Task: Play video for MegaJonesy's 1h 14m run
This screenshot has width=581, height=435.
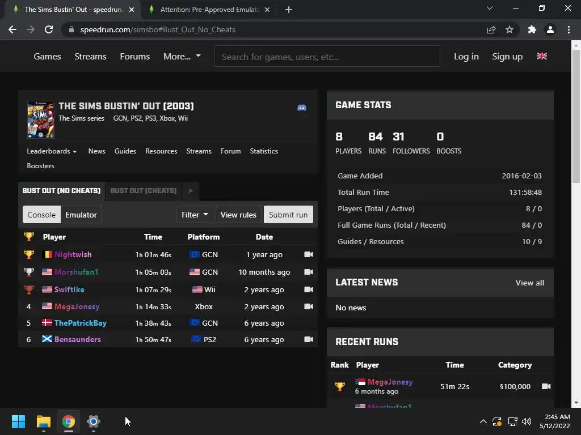Action: (308, 306)
